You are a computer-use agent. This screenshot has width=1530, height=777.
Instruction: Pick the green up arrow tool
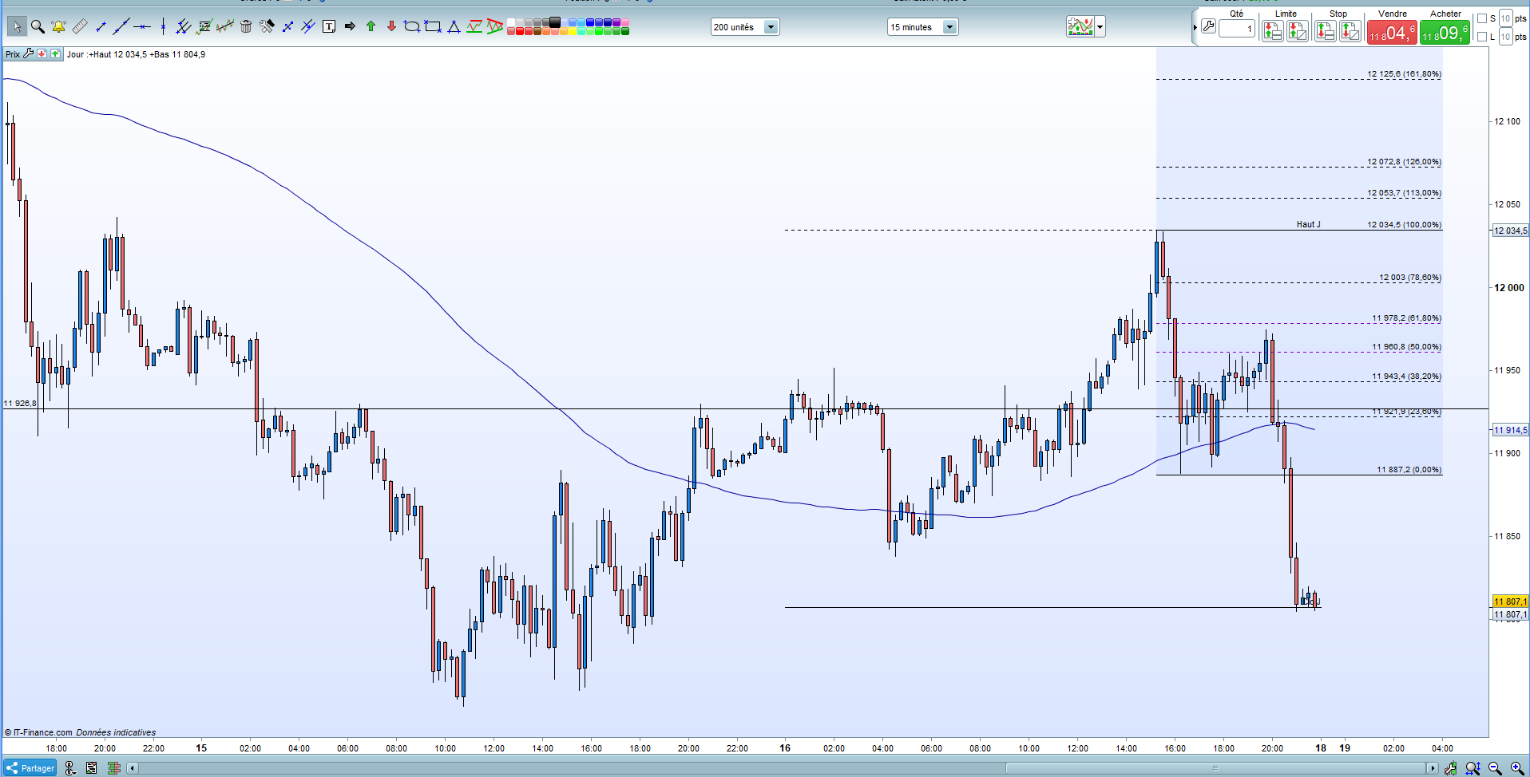tap(371, 27)
